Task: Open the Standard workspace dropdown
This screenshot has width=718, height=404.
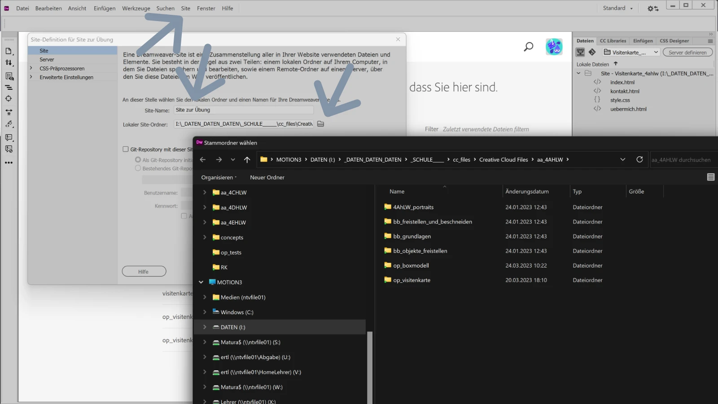Action: point(618,8)
